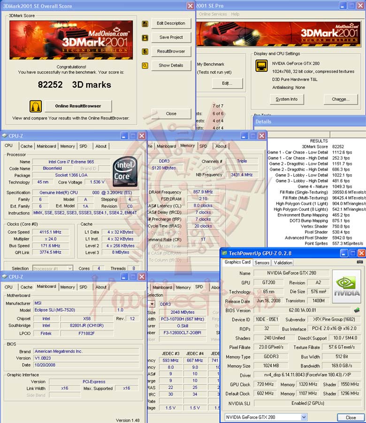
Task: Open the GPU selection dropdown in GPU-Z
Action: (x=304, y=417)
